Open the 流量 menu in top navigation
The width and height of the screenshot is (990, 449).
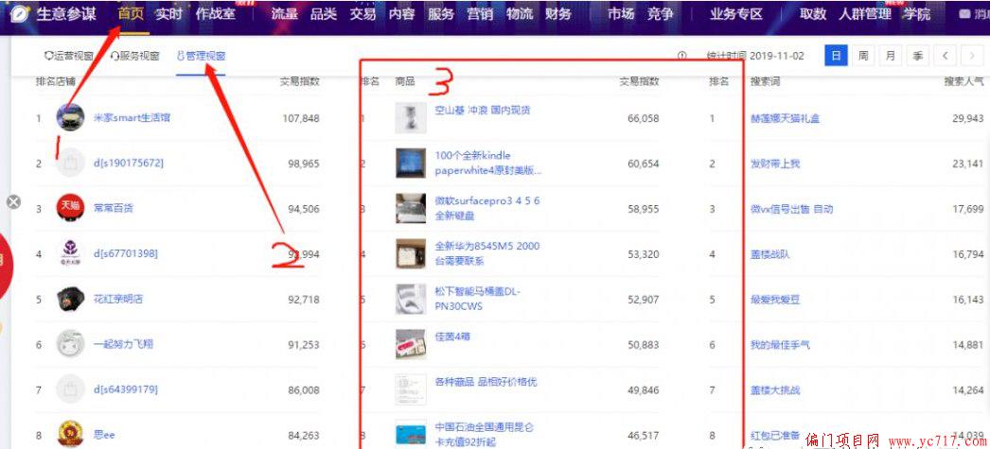(284, 14)
